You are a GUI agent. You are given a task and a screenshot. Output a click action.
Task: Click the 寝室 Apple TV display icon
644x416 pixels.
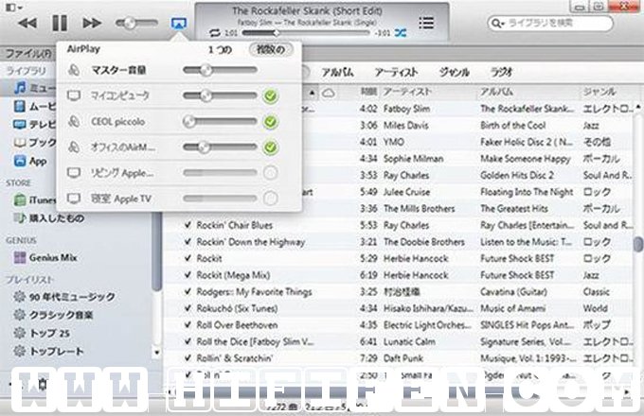74,199
